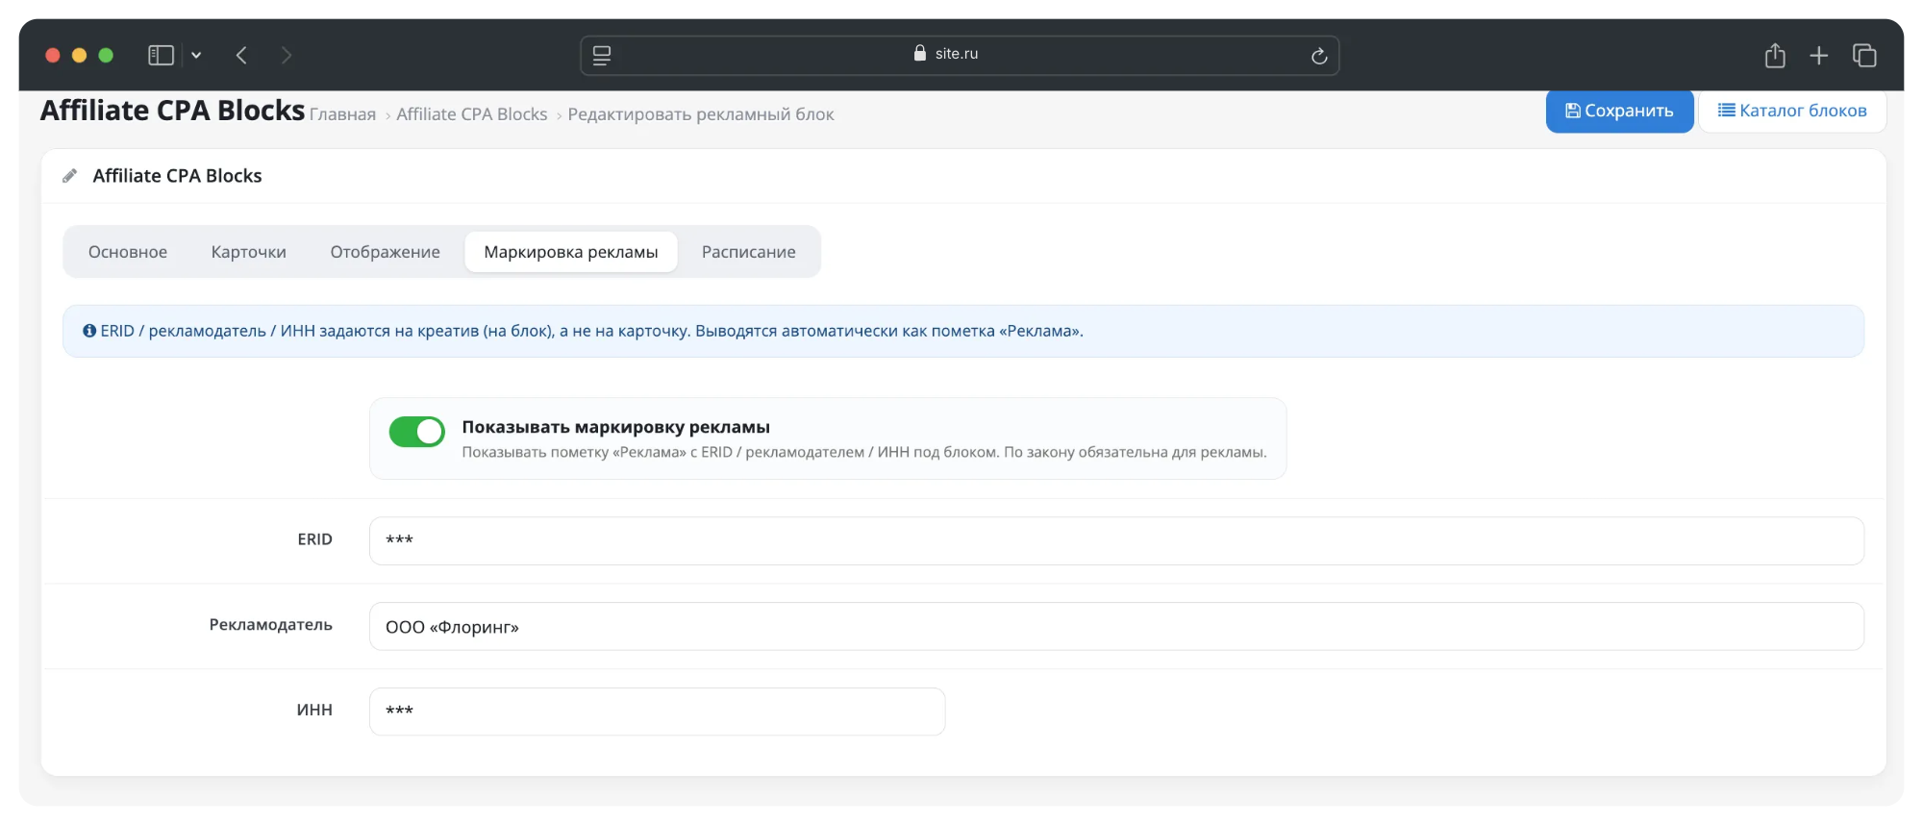Open the Отображение tab
The height and width of the screenshot is (825, 1923).
[386, 252]
